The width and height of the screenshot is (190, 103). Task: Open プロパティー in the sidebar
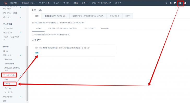8,28
